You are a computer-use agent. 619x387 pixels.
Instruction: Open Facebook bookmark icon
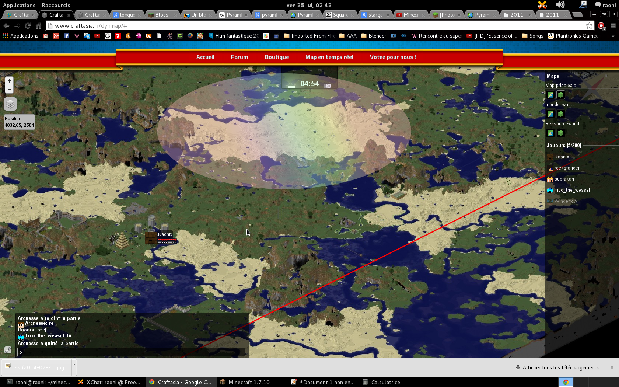(66, 36)
